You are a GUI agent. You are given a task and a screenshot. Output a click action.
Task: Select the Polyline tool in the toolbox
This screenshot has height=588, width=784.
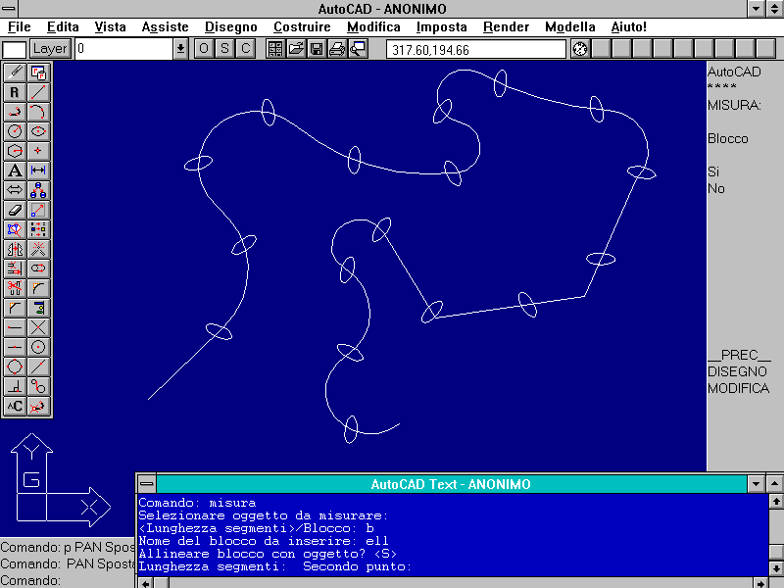coord(15,112)
